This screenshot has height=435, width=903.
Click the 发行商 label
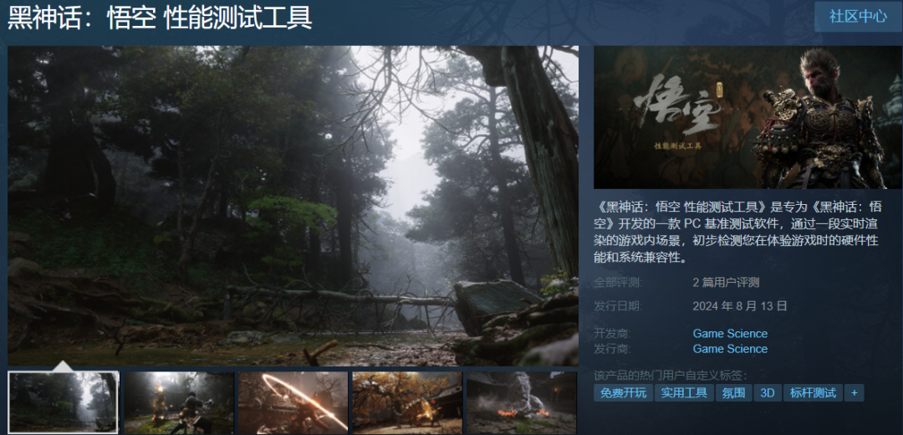612,349
